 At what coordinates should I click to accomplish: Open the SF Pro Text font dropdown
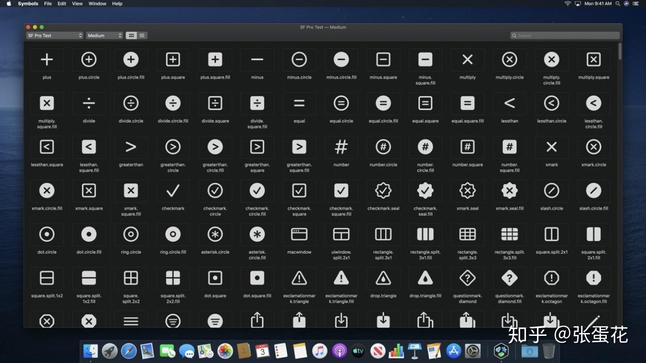pyautogui.click(x=55, y=35)
